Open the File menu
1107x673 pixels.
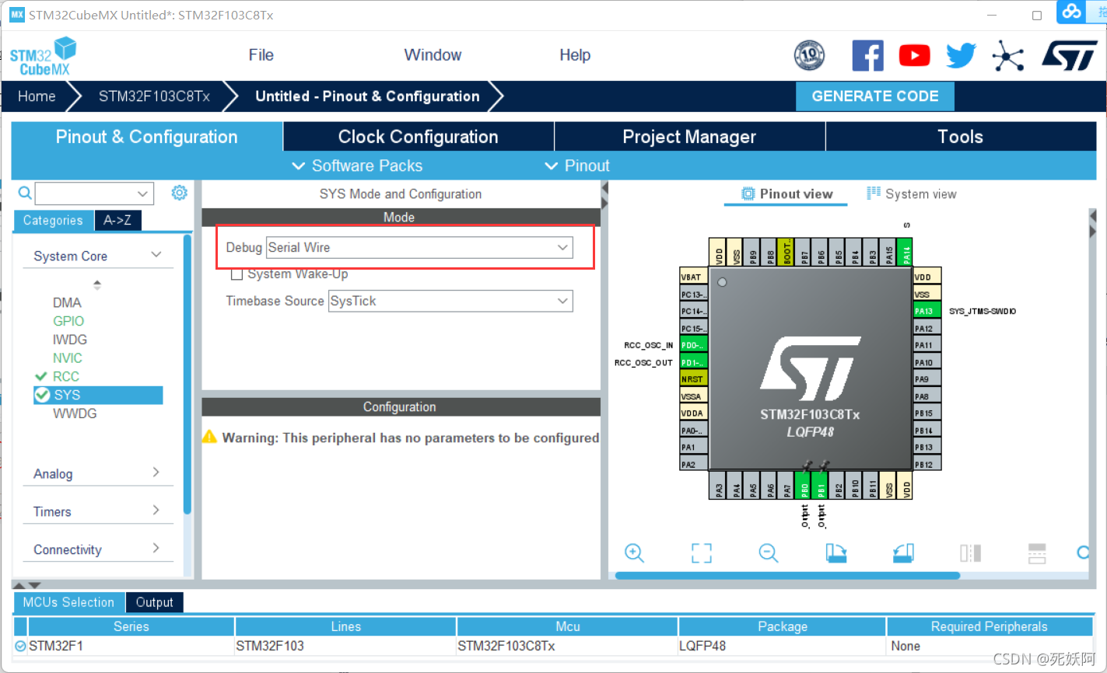pyautogui.click(x=261, y=55)
